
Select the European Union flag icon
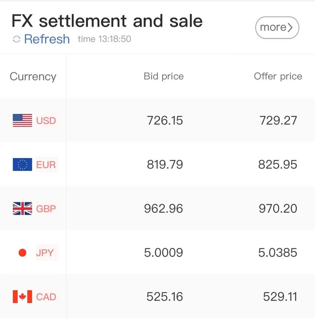tap(22, 164)
